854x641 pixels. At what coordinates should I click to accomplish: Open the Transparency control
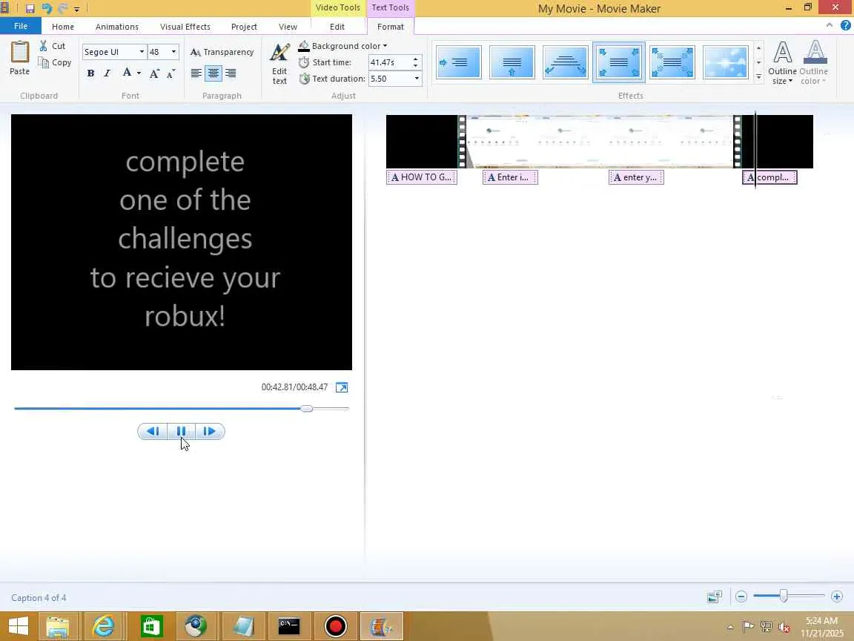(222, 52)
